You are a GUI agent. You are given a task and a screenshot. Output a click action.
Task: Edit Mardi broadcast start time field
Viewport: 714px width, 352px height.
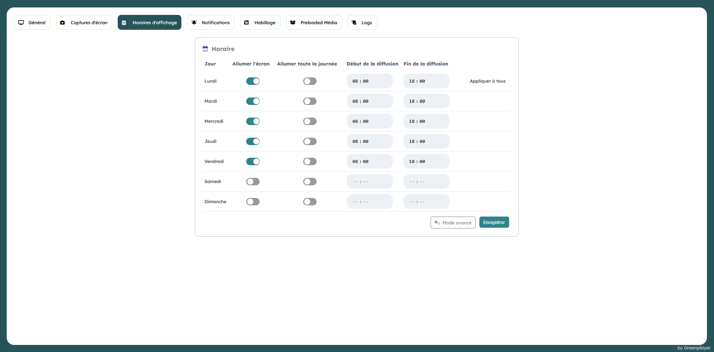point(369,101)
